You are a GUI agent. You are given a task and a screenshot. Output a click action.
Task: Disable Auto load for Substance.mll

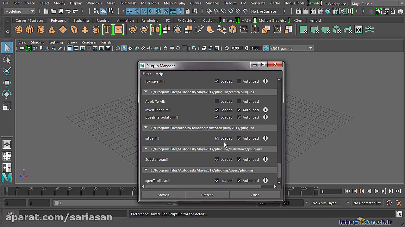(239, 160)
